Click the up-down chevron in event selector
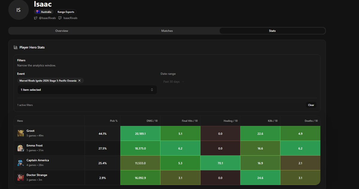 tap(152, 90)
